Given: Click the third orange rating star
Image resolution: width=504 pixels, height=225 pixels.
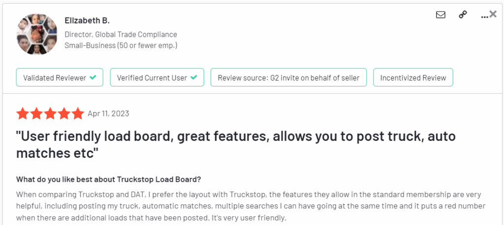Looking at the screenshot, I should 50,114.
